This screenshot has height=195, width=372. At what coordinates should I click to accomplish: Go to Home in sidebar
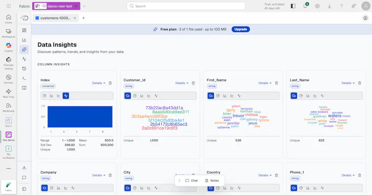[8, 19]
